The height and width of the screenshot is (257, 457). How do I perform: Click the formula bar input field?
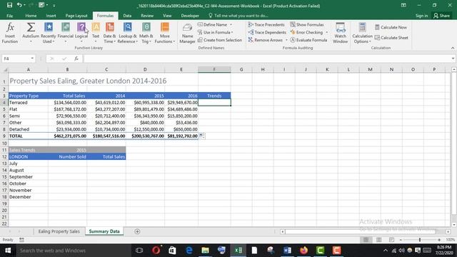266,59
